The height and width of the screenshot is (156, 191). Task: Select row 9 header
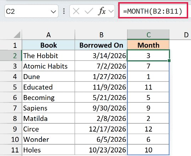pyautogui.click(x=11, y=129)
